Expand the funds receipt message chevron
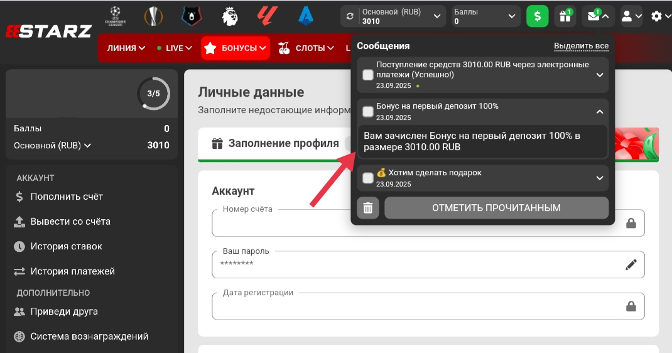This screenshot has height=353, width=672. [x=599, y=75]
